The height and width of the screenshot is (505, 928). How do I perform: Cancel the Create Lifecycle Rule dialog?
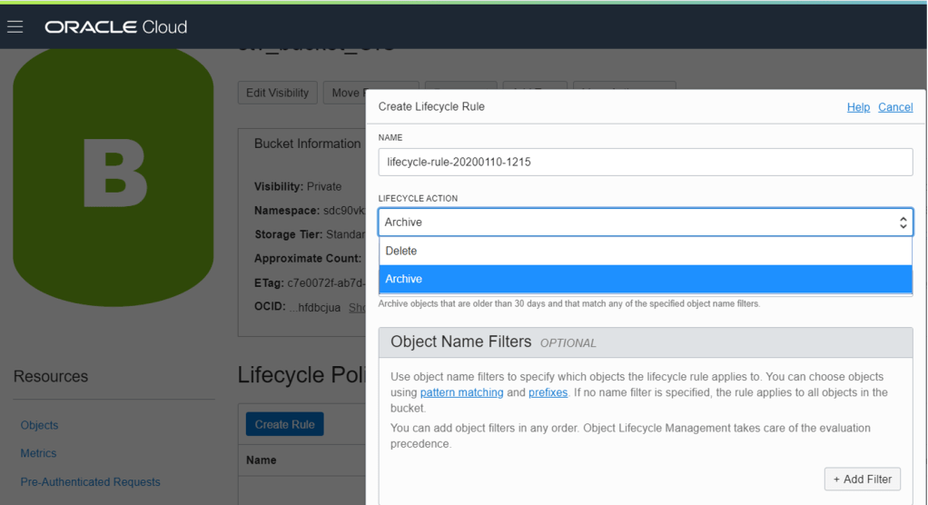coord(895,107)
